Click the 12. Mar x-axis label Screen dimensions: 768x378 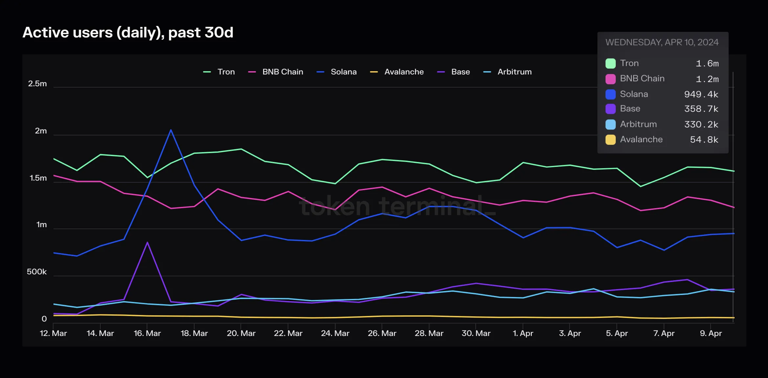tap(53, 333)
